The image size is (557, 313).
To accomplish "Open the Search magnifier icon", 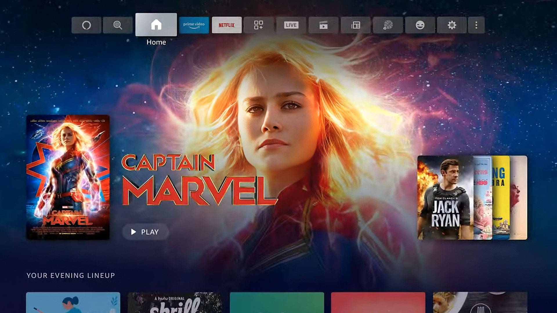I will 117,25.
